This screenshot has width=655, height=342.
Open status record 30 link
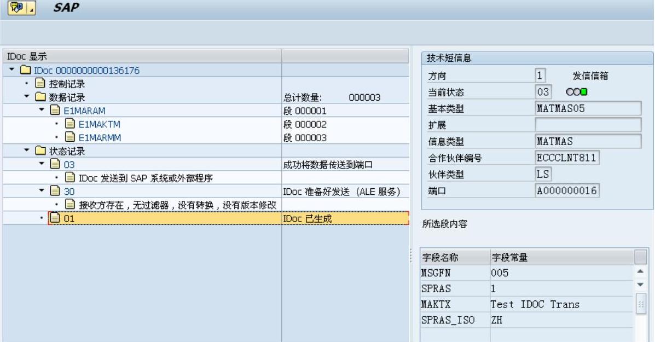click(69, 192)
